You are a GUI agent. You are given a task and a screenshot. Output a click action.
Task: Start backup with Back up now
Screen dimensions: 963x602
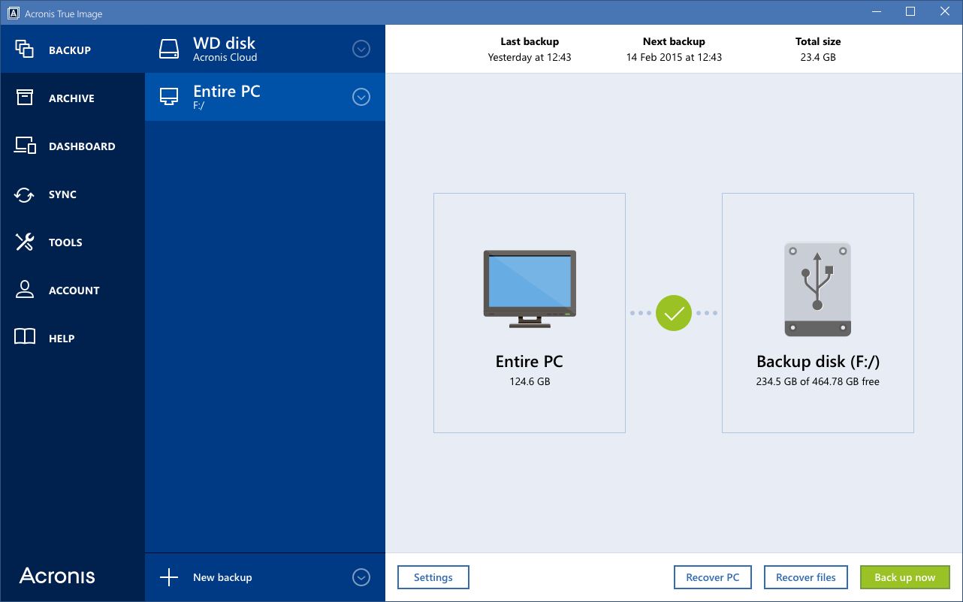pyautogui.click(x=905, y=577)
